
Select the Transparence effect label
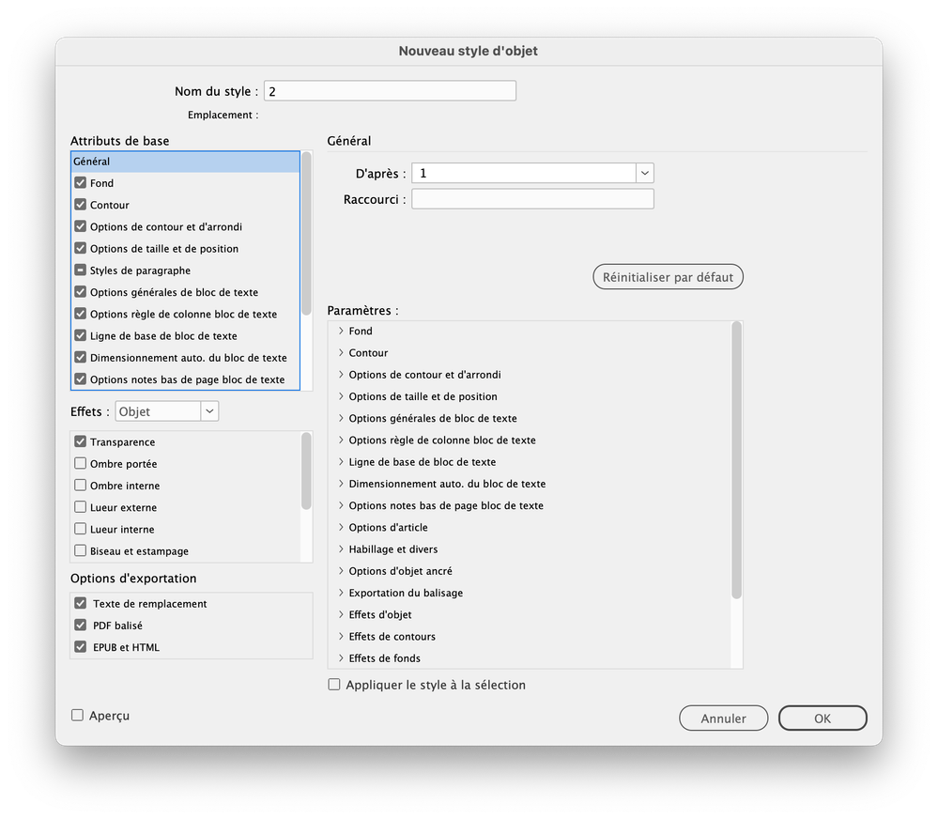(x=123, y=442)
